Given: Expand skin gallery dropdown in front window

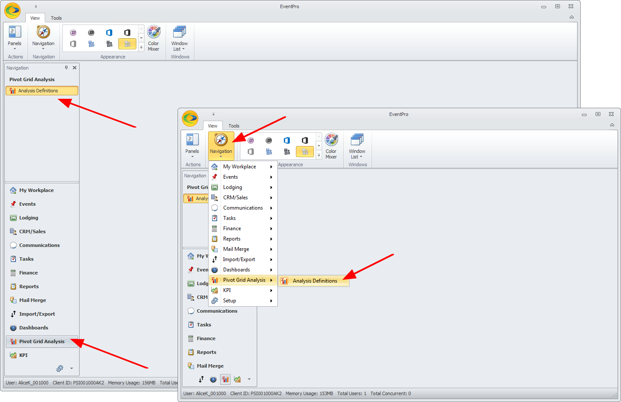Looking at the screenshot, I should point(319,155).
